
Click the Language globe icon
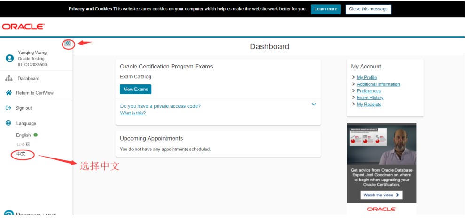pyautogui.click(x=8, y=123)
